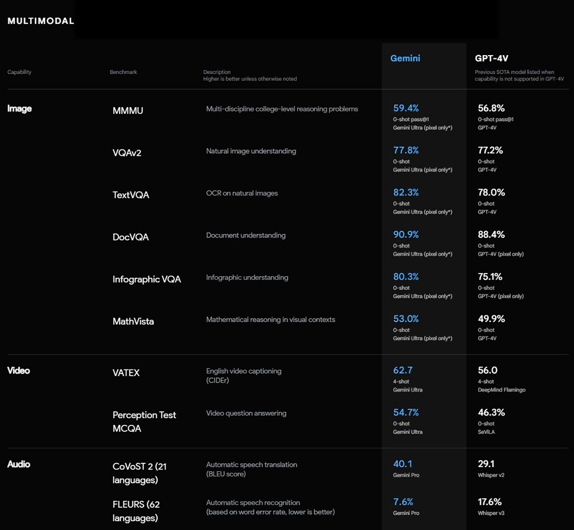This screenshot has height=530, width=574.
Task: Click the Benchmark column label
Action: tap(123, 72)
